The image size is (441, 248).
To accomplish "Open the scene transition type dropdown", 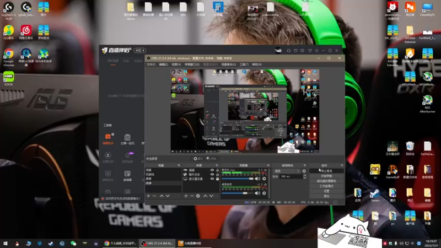I will (287, 171).
